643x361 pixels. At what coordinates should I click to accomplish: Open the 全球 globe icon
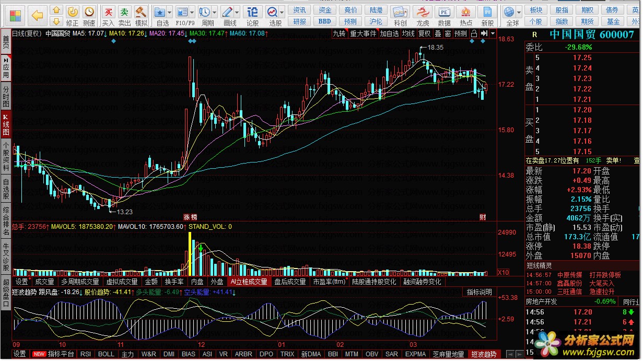(x=510, y=11)
